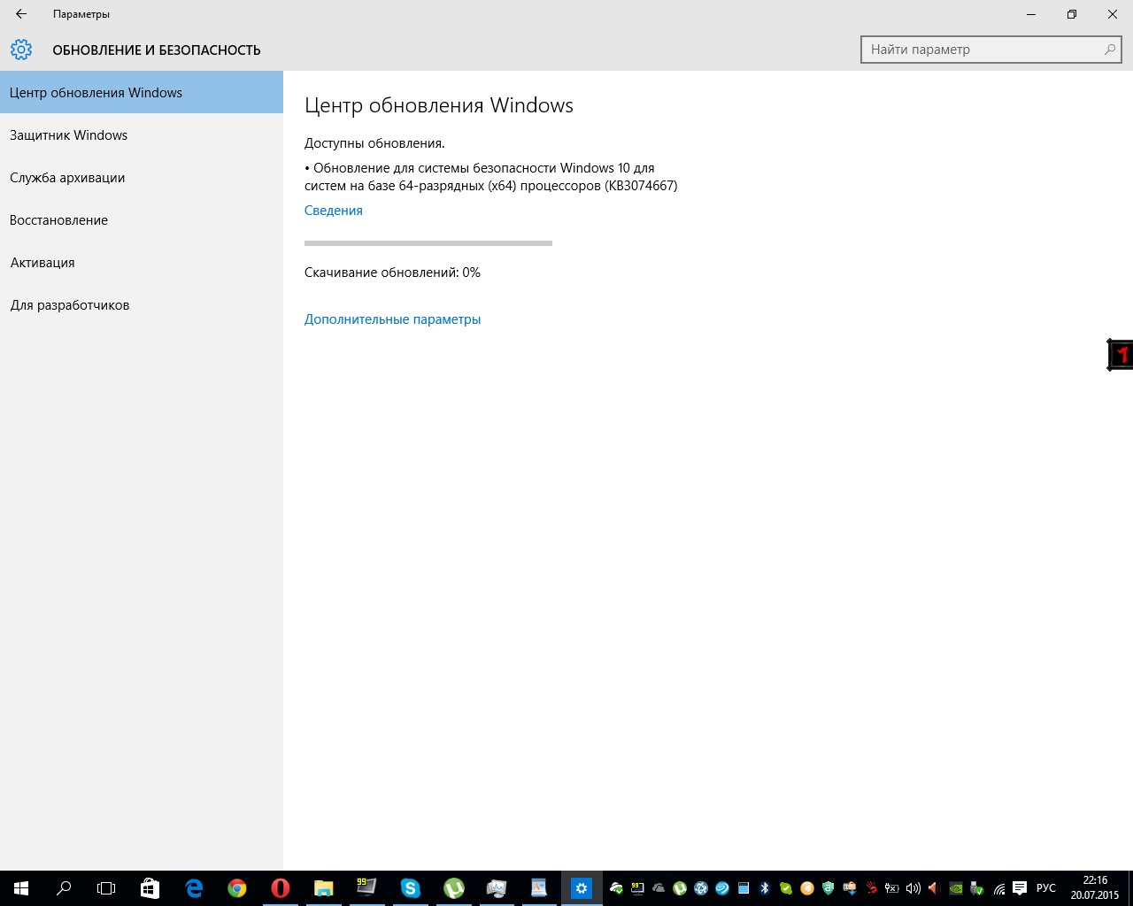
Task: Click the battery power tray icon
Action: tap(891, 888)
